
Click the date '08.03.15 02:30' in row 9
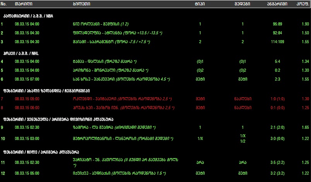tap(27, 128)
